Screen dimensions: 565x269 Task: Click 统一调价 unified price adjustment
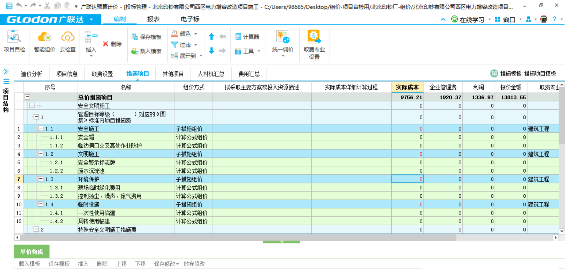[283, 44]
